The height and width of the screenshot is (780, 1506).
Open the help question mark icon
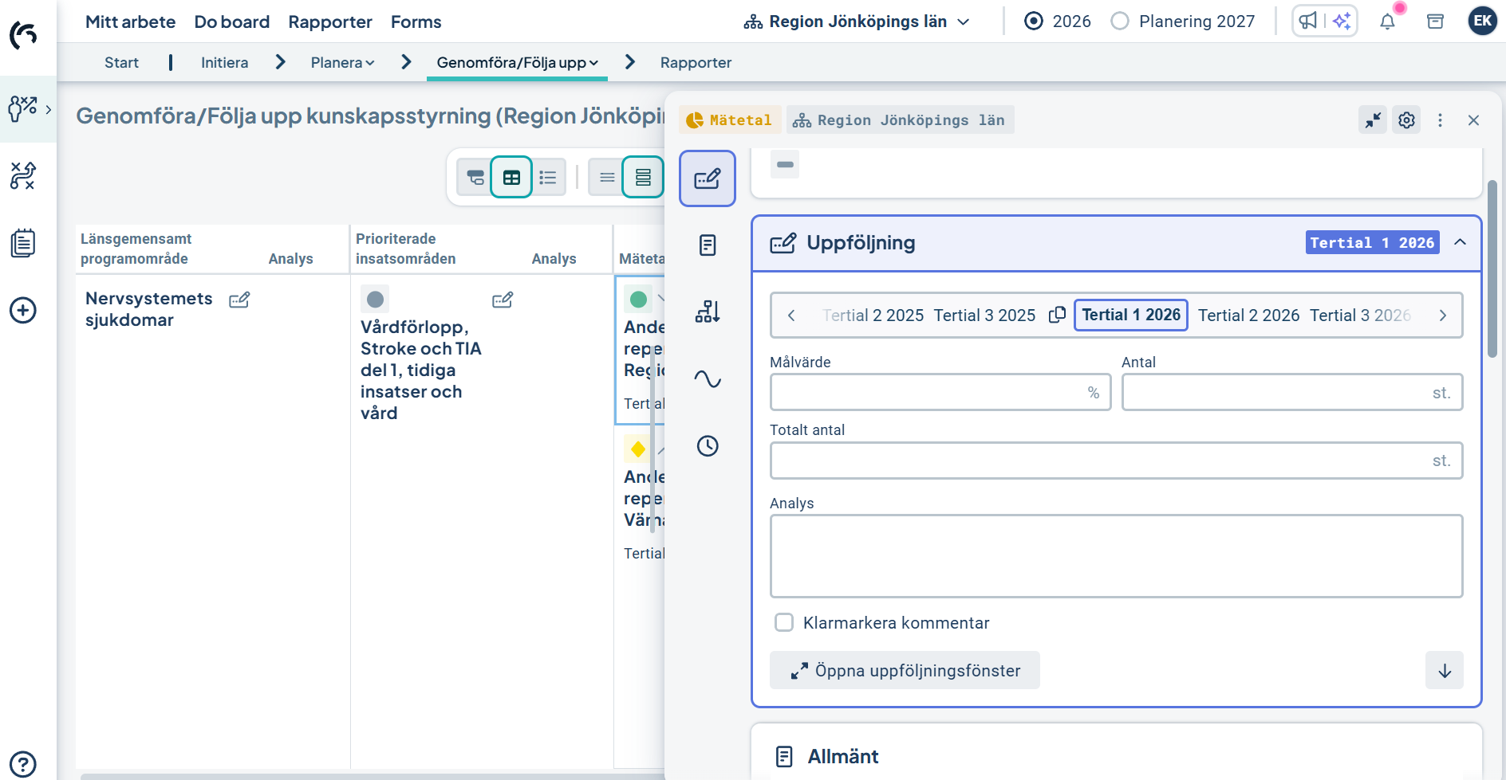23,763
